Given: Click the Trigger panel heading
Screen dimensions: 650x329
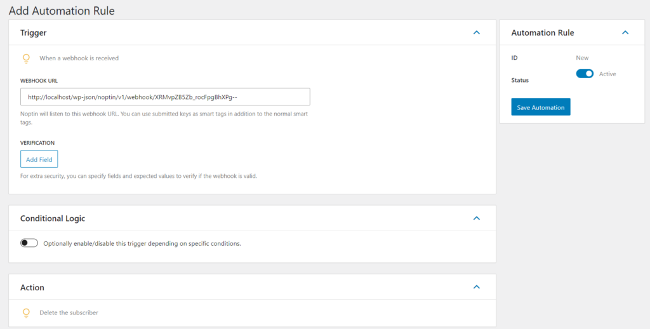Looking at the screenshot, I should [34, 33].
